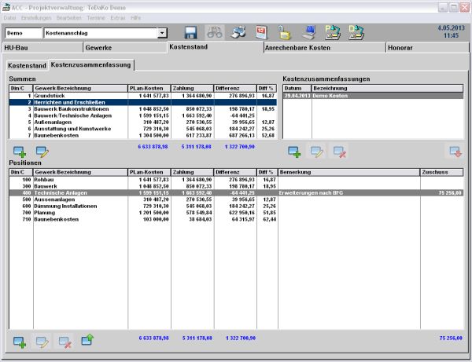Image resolution: width=472 pixels, height=362 pixels.
Task: Open the Kostenanschlag dropdown
Action: 163,34
